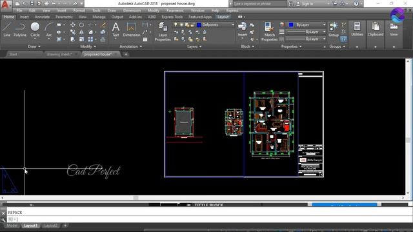This screenshot has height=232, width=413.
Task: Click Sign in button
Action: click(x=307, y=4)
